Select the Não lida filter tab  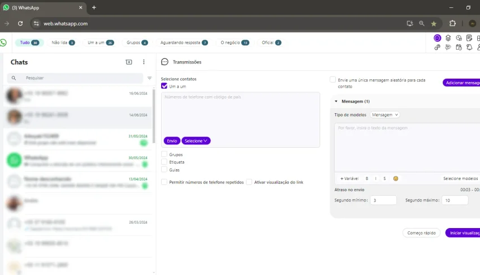(63, 42)
